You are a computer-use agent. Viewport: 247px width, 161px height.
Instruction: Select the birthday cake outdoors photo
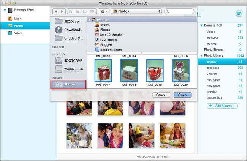click(x=79, y=136)
